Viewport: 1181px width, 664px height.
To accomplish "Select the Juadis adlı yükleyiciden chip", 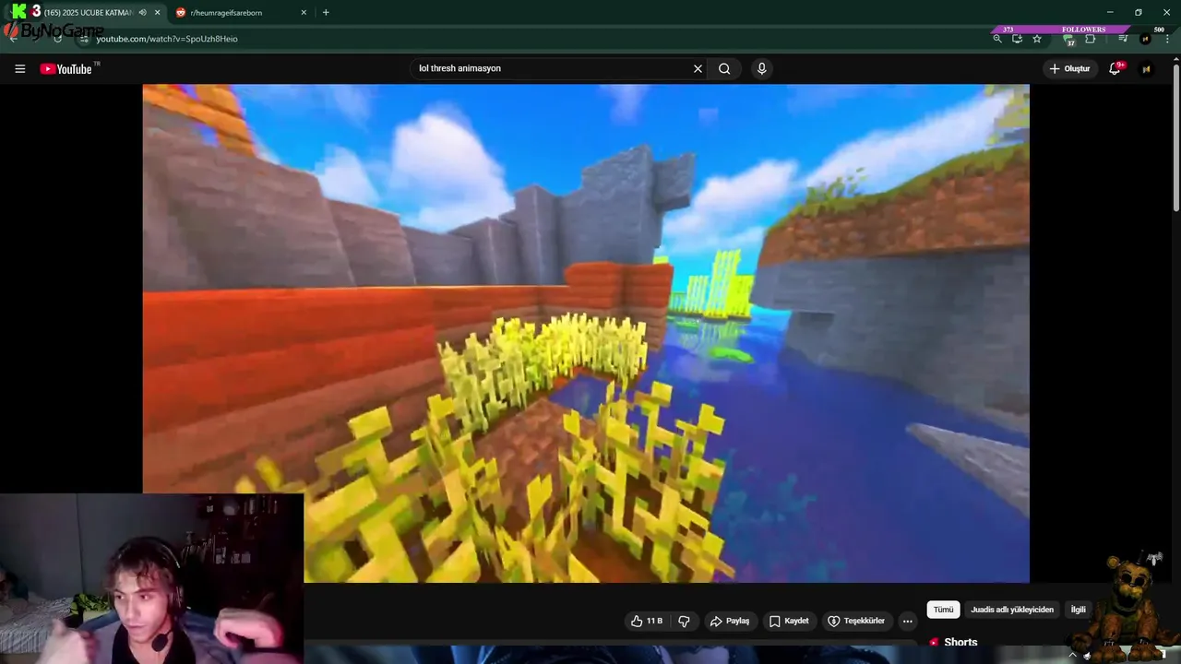I will coord(1011,610).
